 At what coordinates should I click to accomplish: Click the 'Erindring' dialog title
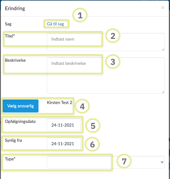15,8
